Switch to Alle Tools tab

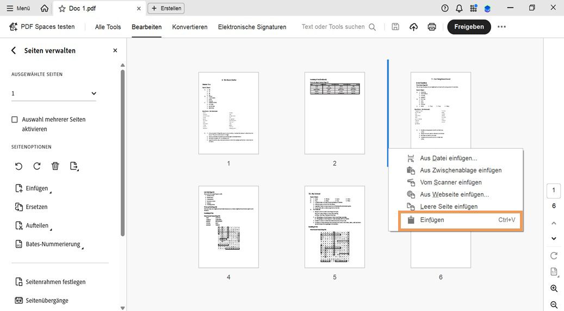pyautogui.click(x=108, y=27)
